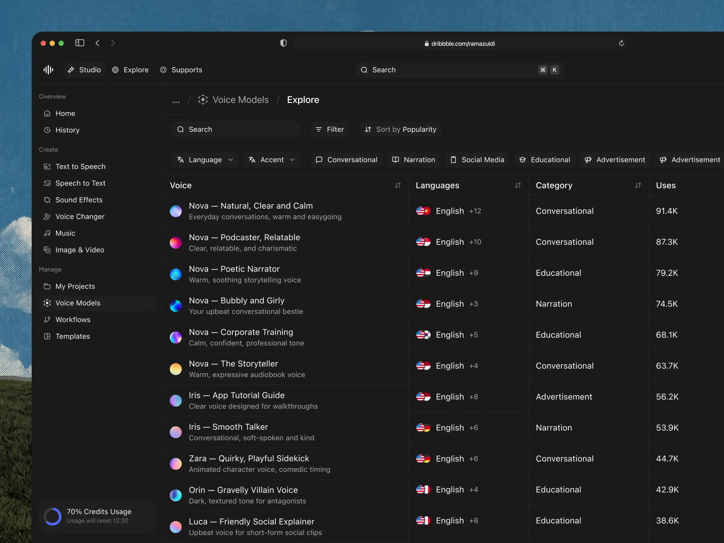Click the Filter button
724x543 pixels.
point(329,129)
